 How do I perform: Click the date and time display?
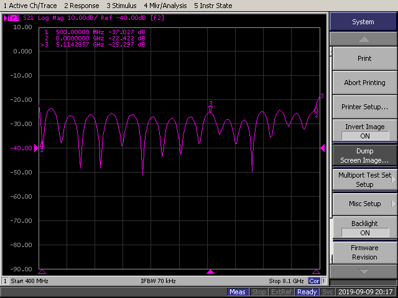[366, 292]
